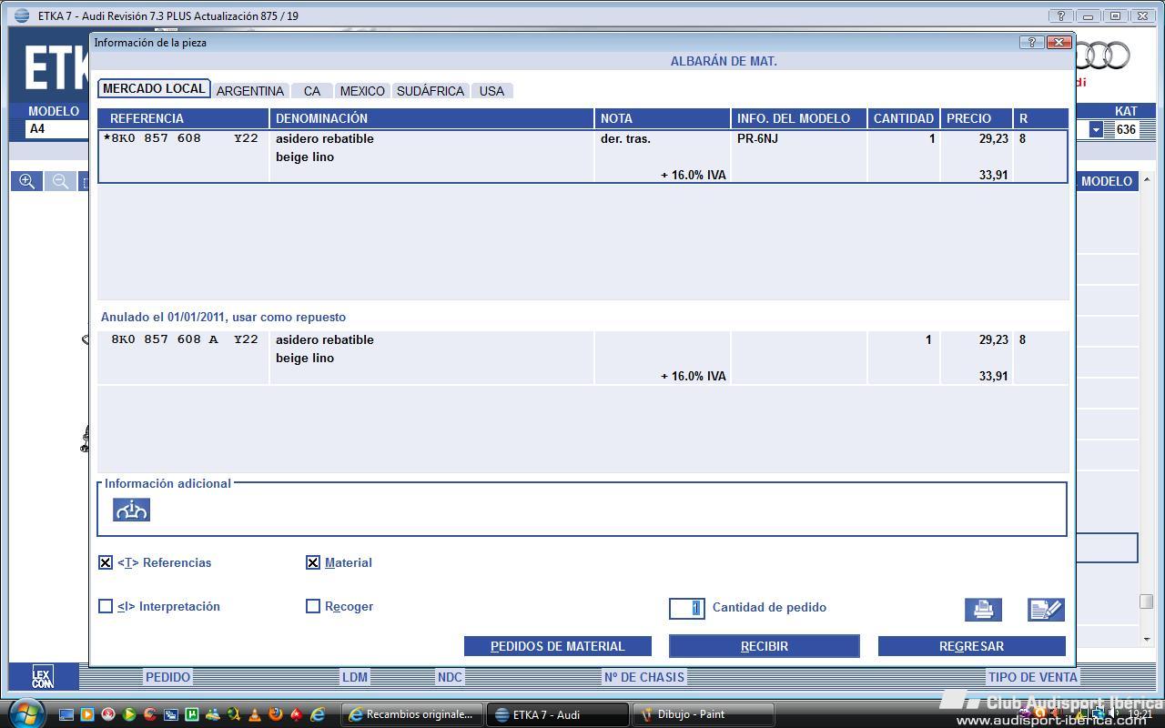This screenshot has width=1165, height=728.
Task: Click help question mark in ETKA main title bar
Action: pyautogui.click(x=1060, y=15)
